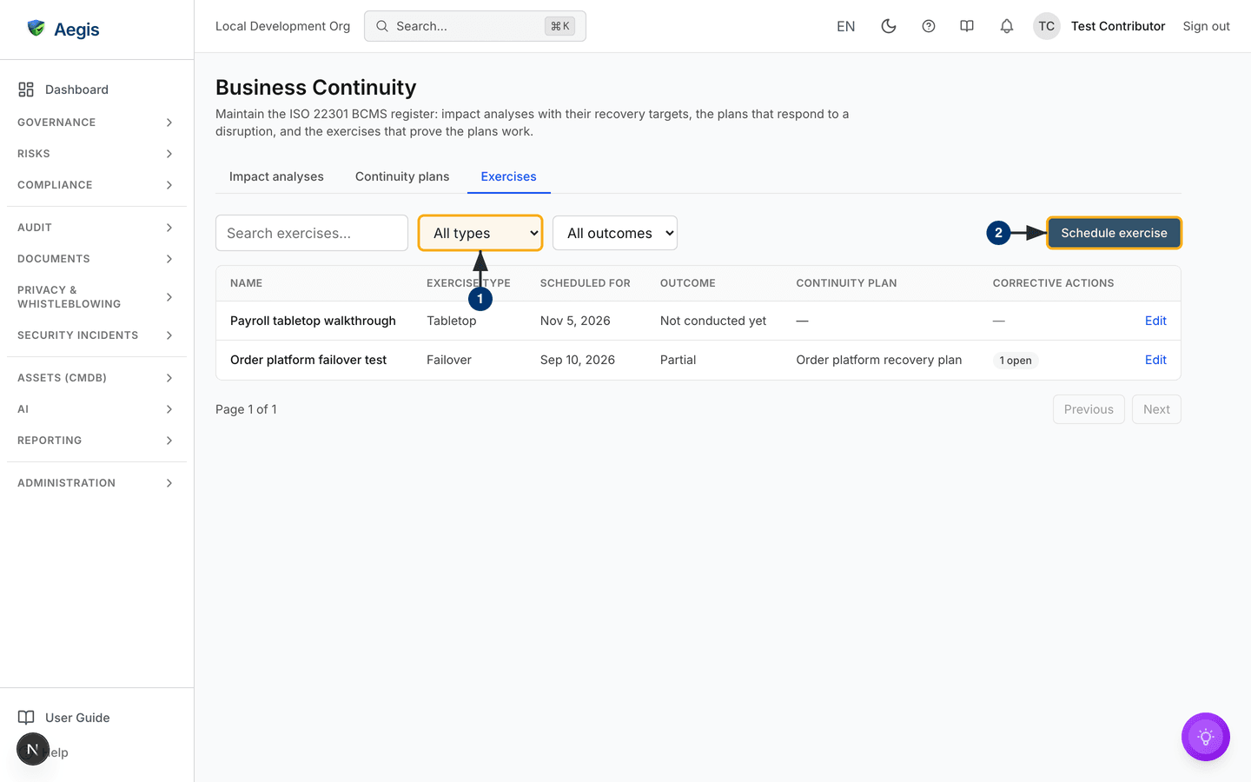Screen dimensions: 1251x782
Task: Click the Sep 10, 2026 date cell
Action: click(x=578, y=360)
